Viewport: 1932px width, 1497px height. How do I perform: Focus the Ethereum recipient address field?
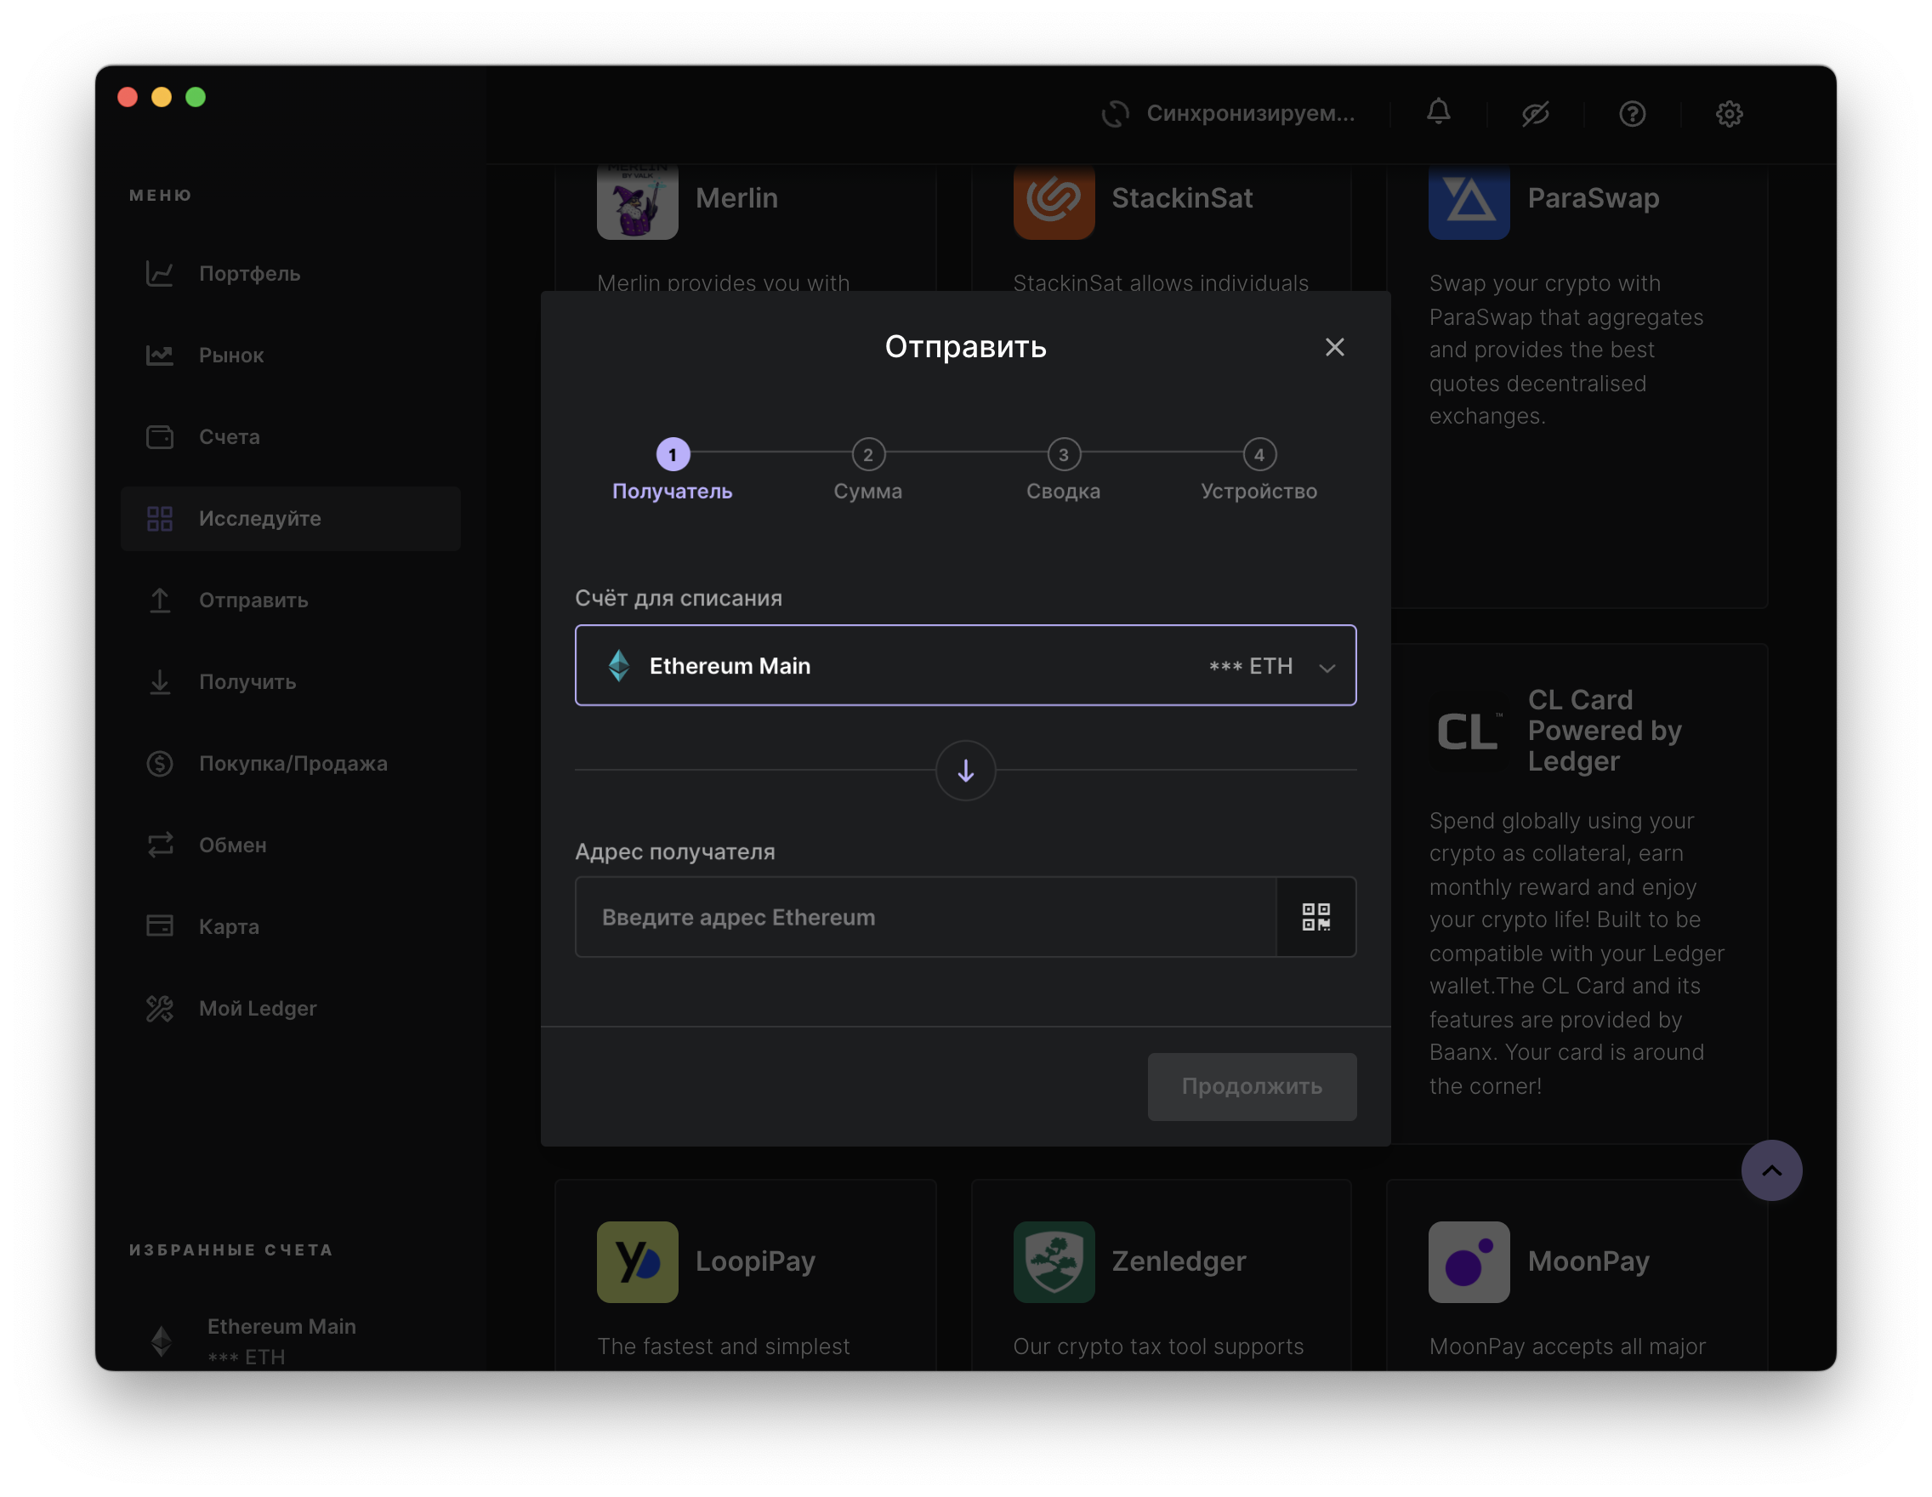point(924,917)
